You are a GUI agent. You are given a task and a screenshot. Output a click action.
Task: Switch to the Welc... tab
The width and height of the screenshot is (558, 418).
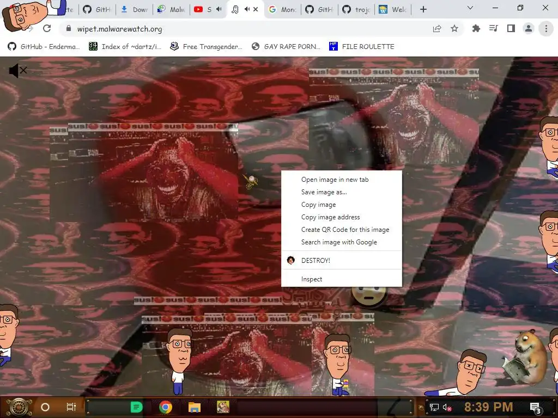click(x=393, y=9)
